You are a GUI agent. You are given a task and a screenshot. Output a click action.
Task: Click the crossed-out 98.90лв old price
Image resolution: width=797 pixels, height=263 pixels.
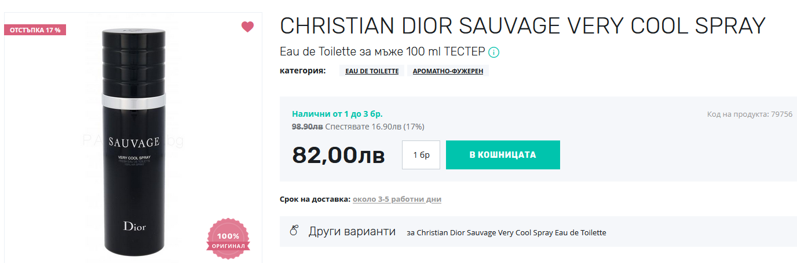(308, 127)
